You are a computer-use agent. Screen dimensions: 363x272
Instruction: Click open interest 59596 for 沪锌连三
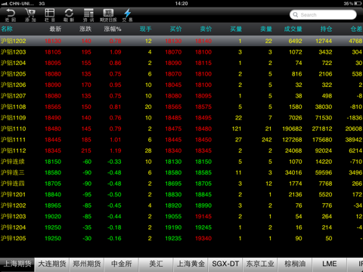tap(324, 172)
